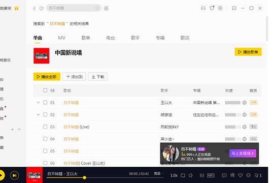The image size is (274, 183).
Task: Click the search magnifier icon
Action: click(x=97, y=8)
